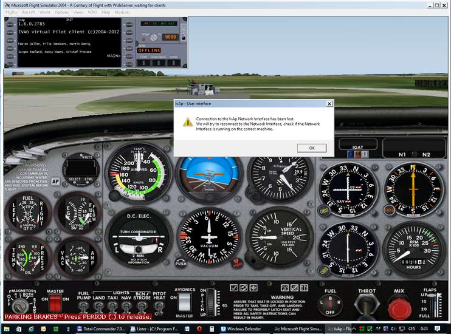Open the Flights menu
Viewport: 451px width, 334px height.
point(11,12)
